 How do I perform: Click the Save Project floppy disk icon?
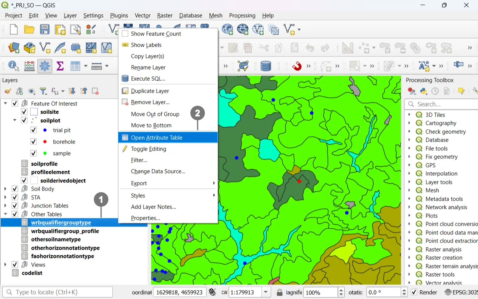pyautogui.click(x=45, y=29)
